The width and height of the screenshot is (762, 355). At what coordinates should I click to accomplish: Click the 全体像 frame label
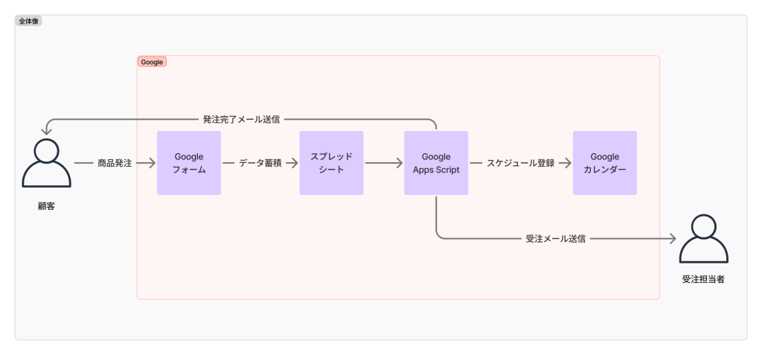[30, 22]
